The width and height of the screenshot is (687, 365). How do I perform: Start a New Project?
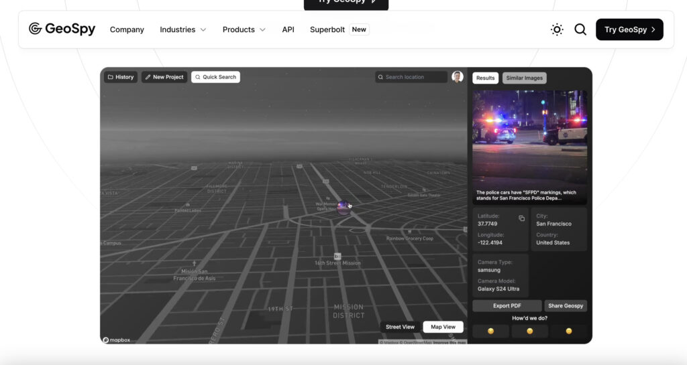tap(164, 77)
